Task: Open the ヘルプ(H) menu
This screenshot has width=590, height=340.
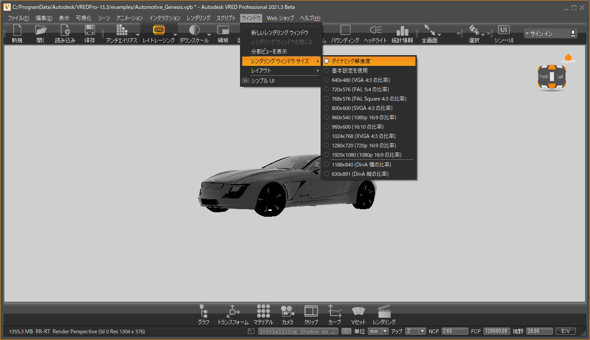Action: [x=310, y=18]
